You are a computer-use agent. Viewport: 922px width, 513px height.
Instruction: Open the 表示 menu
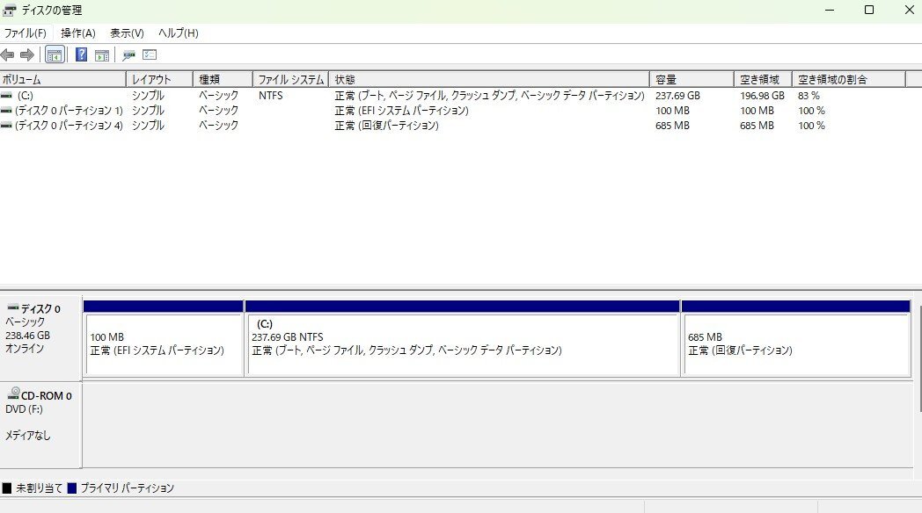(124, 33)
